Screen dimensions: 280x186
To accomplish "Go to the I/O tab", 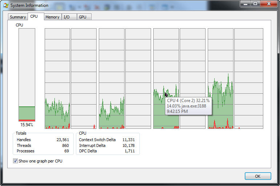I will click(x=66, y=17).
